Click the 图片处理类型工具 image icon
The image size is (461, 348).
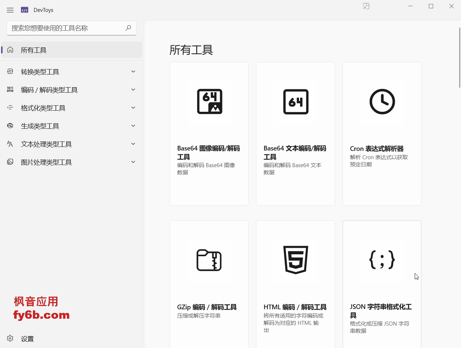(10, 162)
